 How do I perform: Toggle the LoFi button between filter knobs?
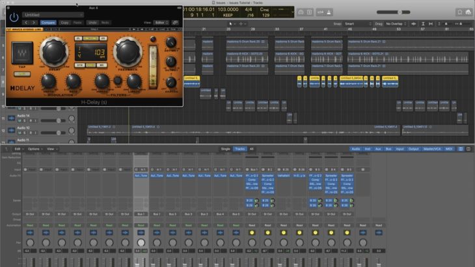coord(118,80)
